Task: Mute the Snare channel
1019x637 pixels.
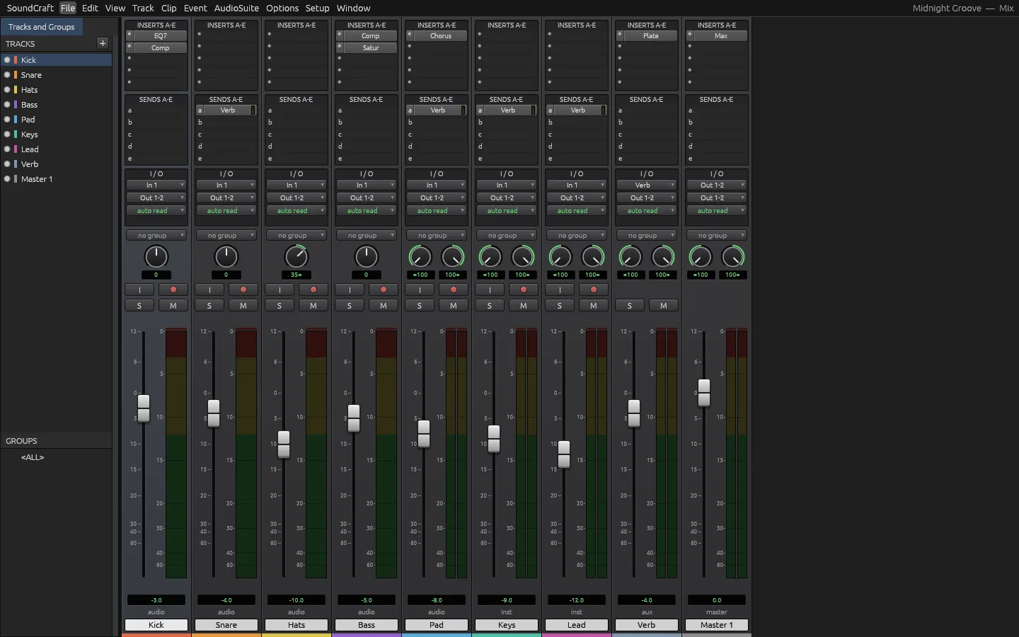Action: coord(243,306)
